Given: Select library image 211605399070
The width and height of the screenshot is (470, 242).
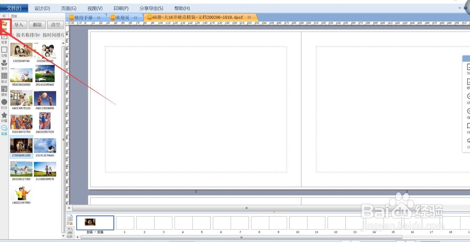Looking at the screenshot, I should [x=45, y=171].
